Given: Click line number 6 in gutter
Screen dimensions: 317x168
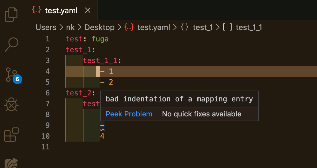Looking at the screenshot, I should (x=47, y=93).
